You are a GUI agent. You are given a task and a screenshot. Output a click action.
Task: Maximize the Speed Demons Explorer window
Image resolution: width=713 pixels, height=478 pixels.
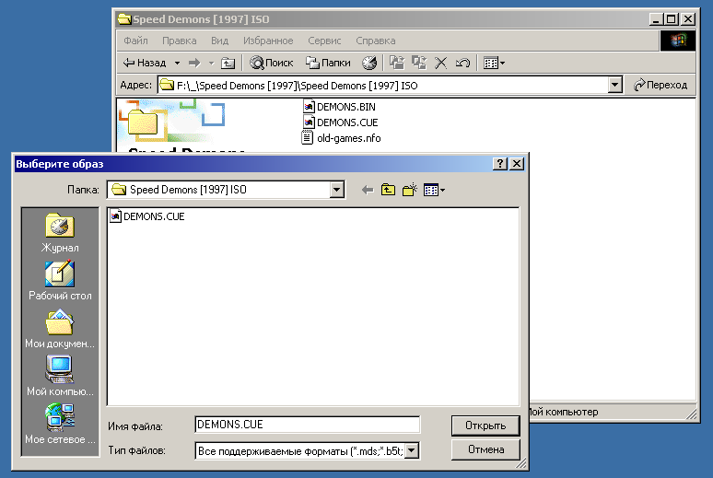pos(672,19)
